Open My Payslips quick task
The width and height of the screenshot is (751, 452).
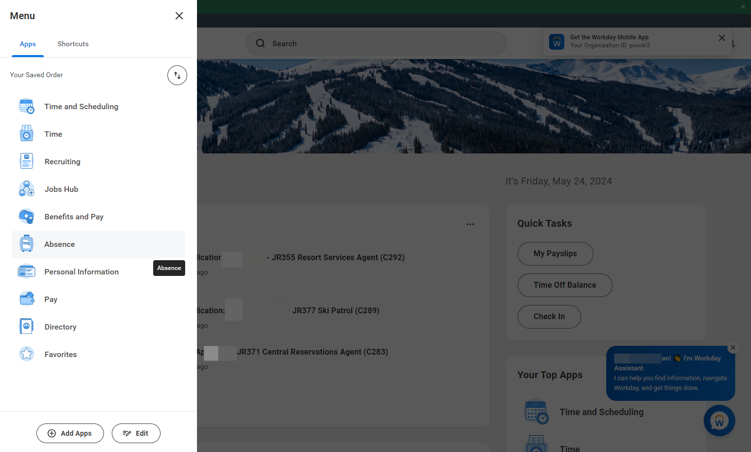(555, 254)
